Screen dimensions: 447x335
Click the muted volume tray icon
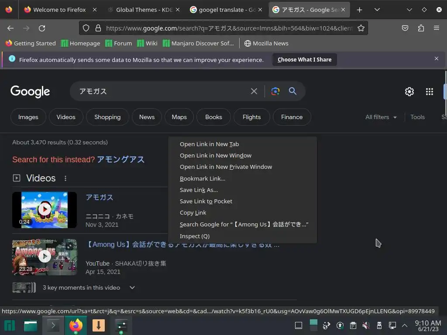coord(366,325)
